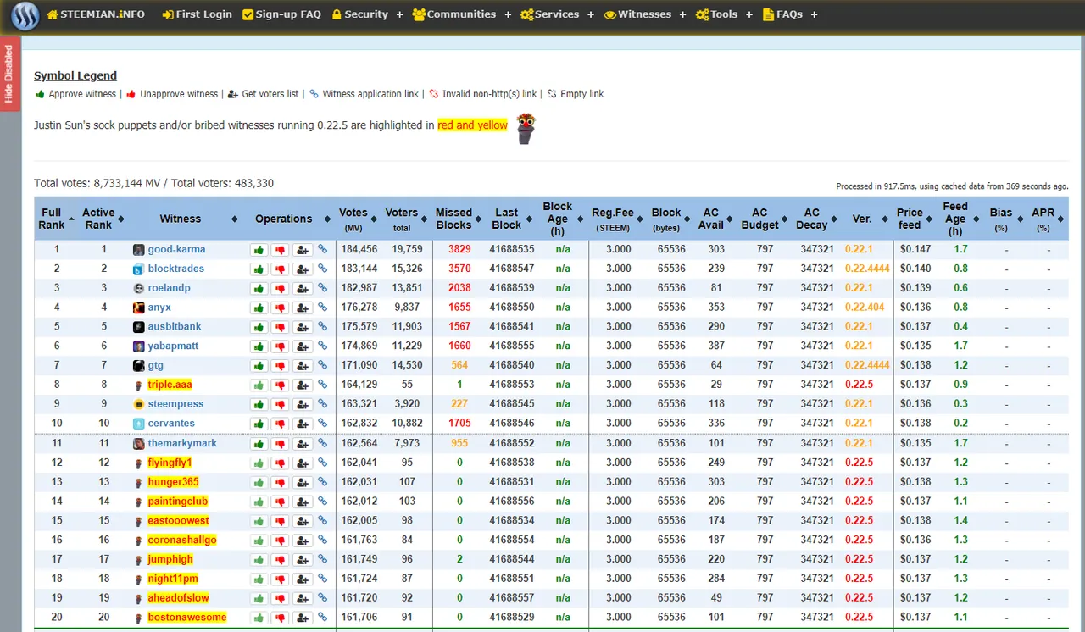
Task: Unapprove witness paintingclub thumbs-down icon
Action: pyautogui.click(x=280, y=502)
